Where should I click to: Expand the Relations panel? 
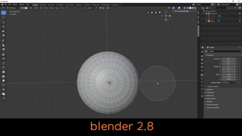209,90
